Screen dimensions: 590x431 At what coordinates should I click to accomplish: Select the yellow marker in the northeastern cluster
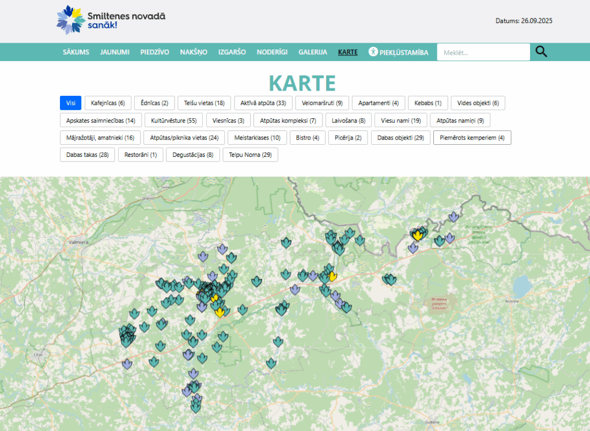coord(417,234)
